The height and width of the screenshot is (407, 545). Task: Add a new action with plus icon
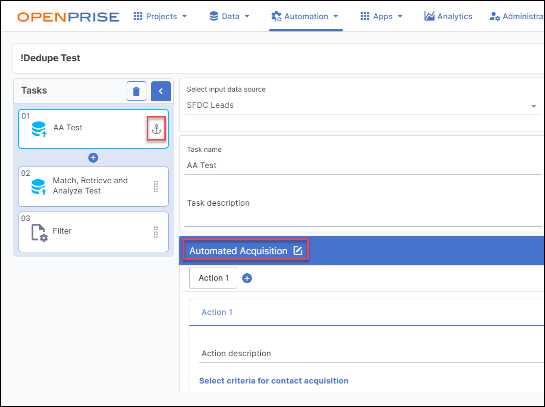click(247, 278)
